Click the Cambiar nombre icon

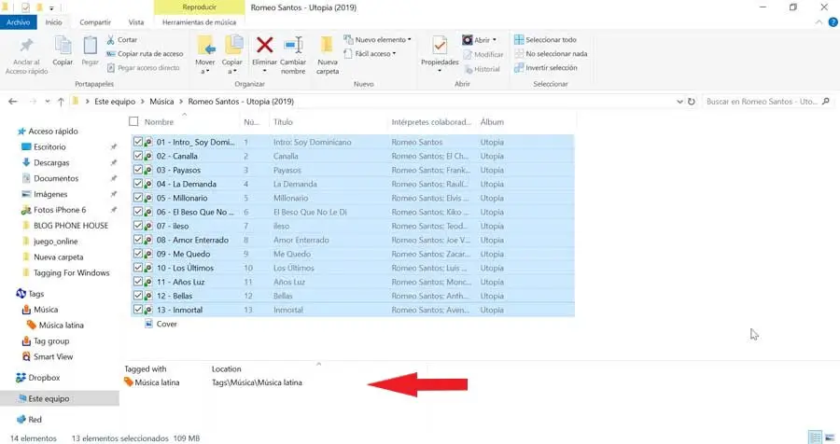(293, 46)
